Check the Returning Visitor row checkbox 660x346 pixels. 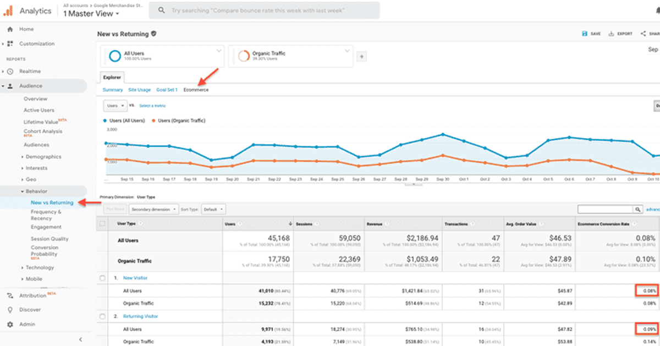click(102, 316)
